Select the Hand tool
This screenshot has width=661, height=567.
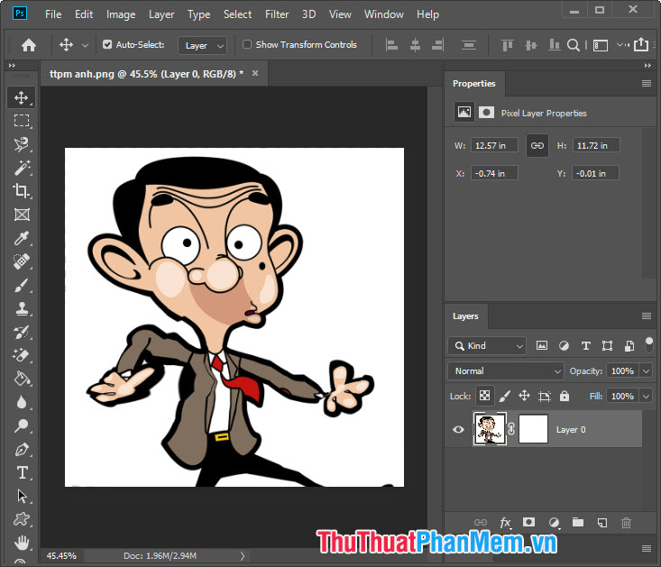[21, 543]
